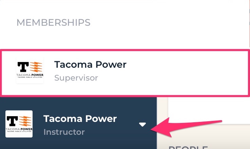The width and height of the screenshot is (250, 149).
Task: Switch to the Tacoma Power Supervisor membership
Action: coord(125,73)
